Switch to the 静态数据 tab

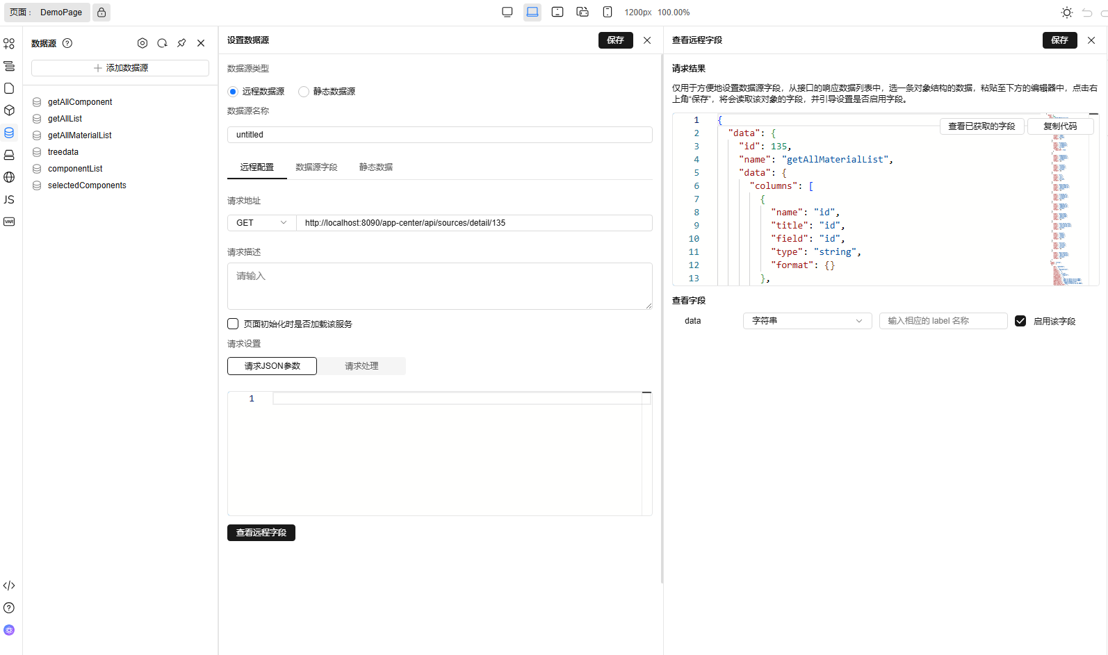point(376,167)
